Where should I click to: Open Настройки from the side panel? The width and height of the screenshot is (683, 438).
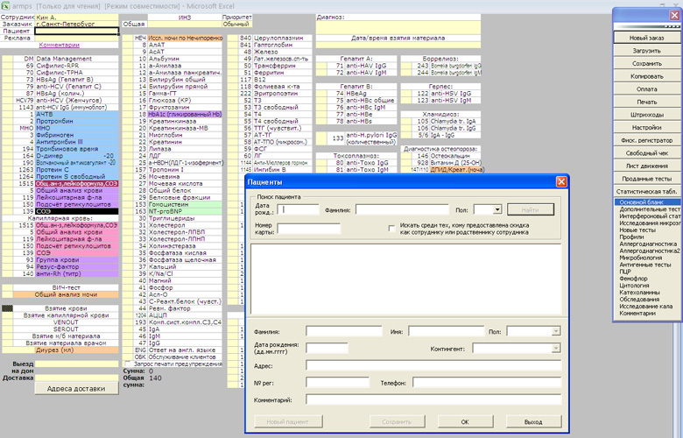pos(646,127)
